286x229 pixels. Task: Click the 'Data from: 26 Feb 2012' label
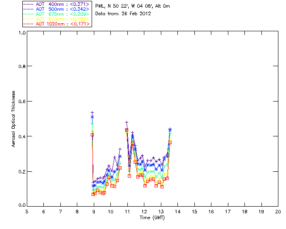pyautogui.click(x=123, y=14)
